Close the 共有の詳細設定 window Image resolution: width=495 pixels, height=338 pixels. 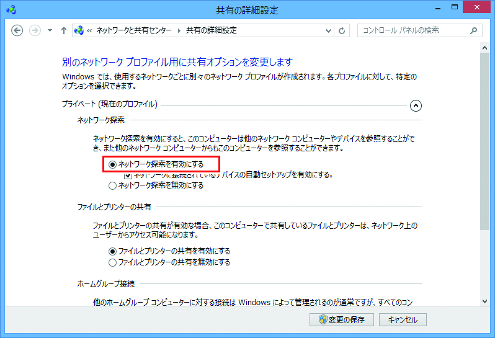point(476,7)
